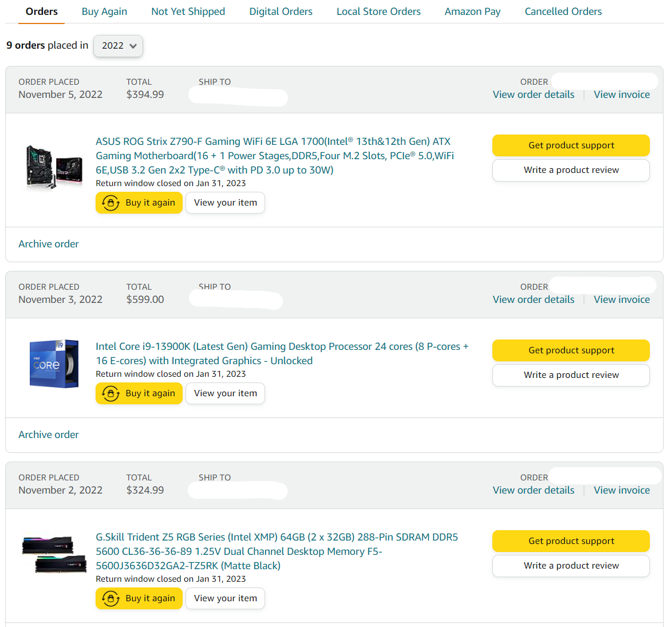The width and height of the screenshot is (667, 627).
Task: Open the Amazon Pay tab
Action: (x=472, y=11)
